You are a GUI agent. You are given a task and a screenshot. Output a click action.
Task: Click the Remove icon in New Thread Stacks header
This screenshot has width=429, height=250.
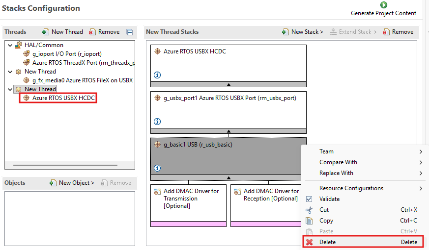[x=386, y=32]
